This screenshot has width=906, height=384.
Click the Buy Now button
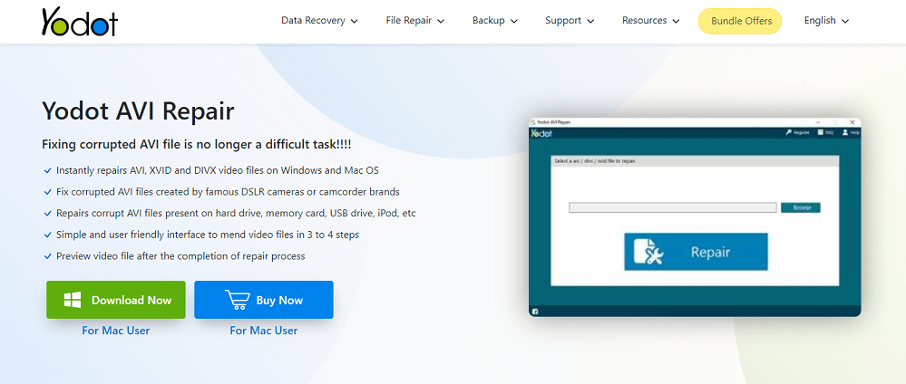coord(264,300)
